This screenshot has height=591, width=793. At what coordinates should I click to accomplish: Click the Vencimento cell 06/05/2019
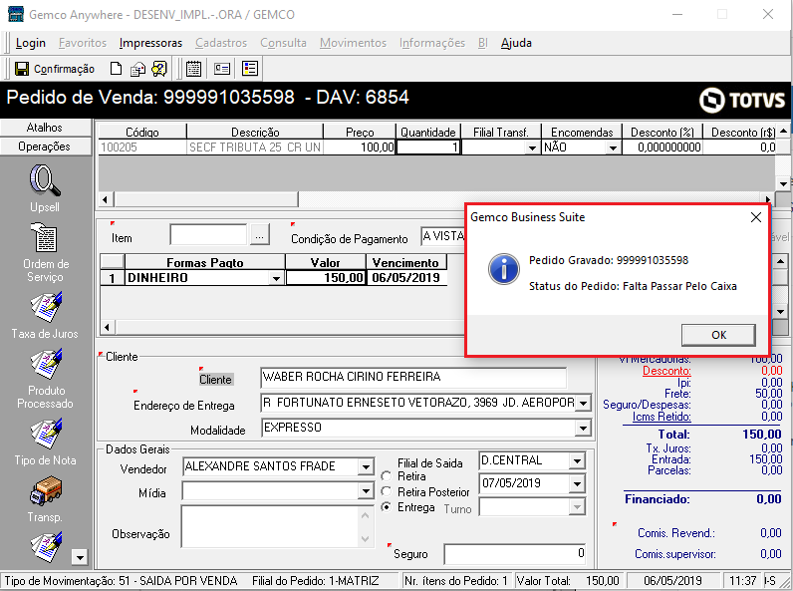click(406, 278)
